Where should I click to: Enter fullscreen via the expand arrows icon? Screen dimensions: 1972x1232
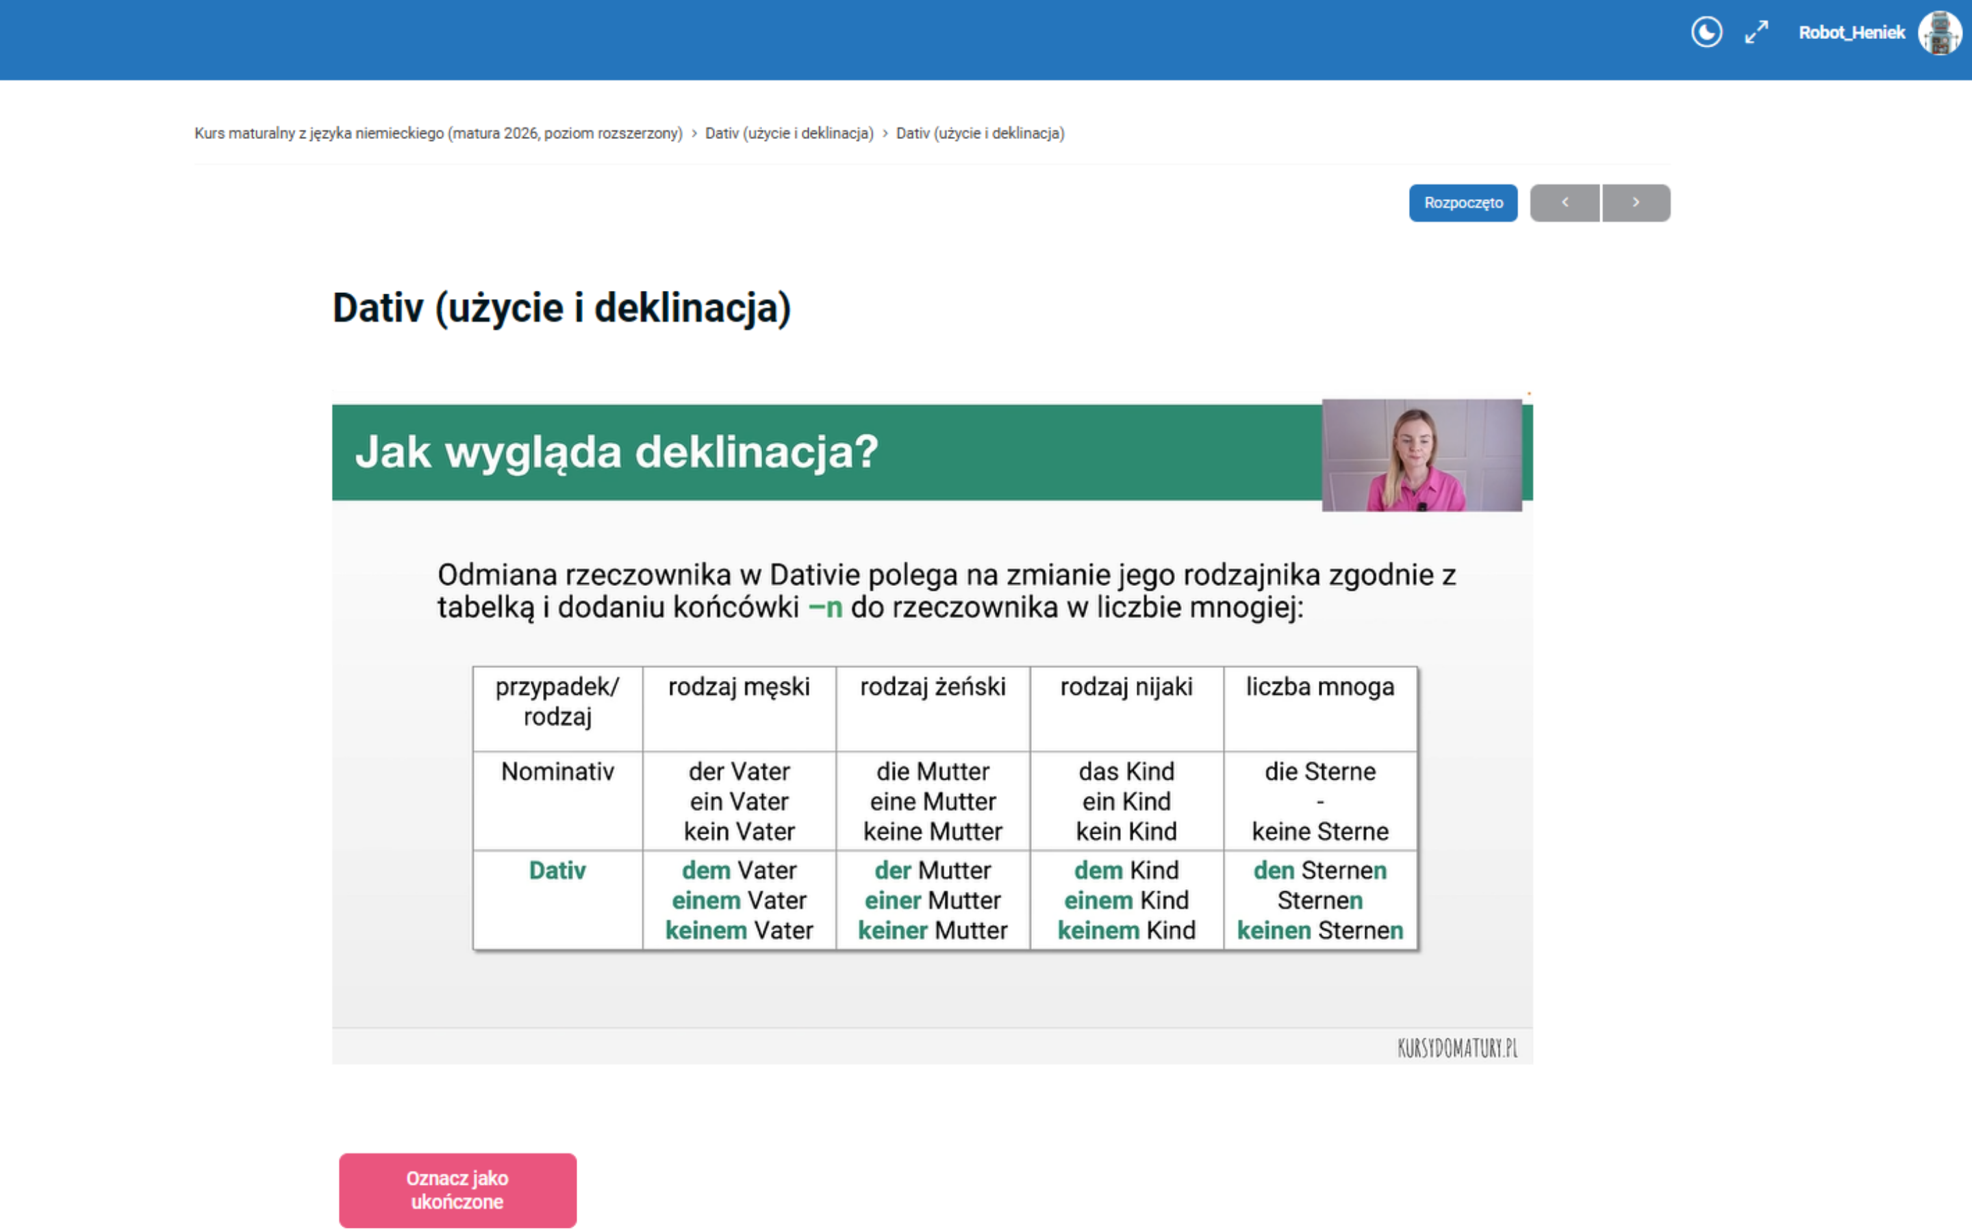[1756, 33]
